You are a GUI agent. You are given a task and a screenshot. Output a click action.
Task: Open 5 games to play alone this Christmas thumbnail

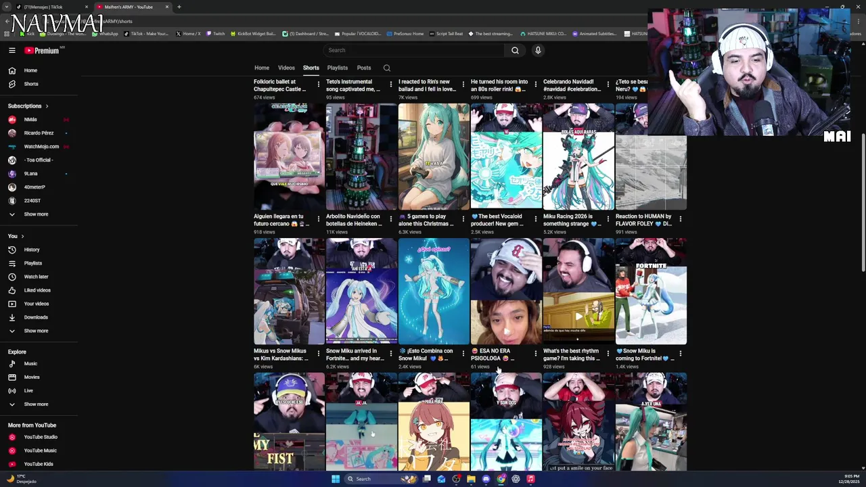pos(434,157)
